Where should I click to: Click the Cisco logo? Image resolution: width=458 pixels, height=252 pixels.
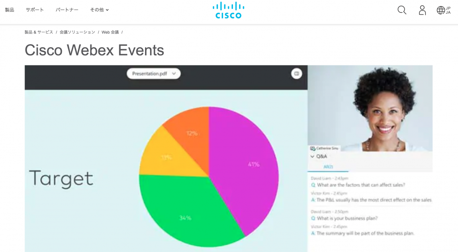(229, 10)
